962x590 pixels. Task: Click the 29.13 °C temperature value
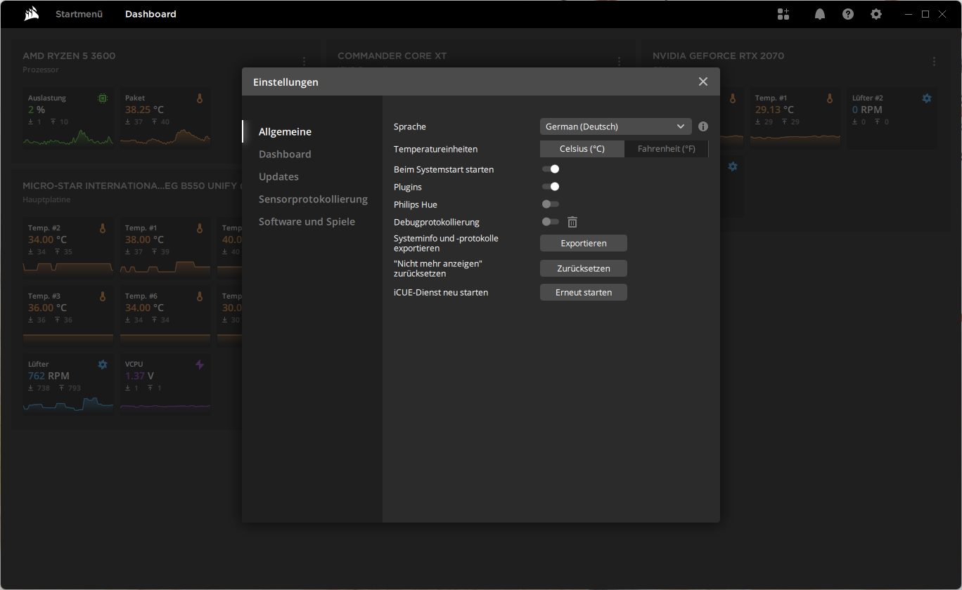[x=774, y=110]
